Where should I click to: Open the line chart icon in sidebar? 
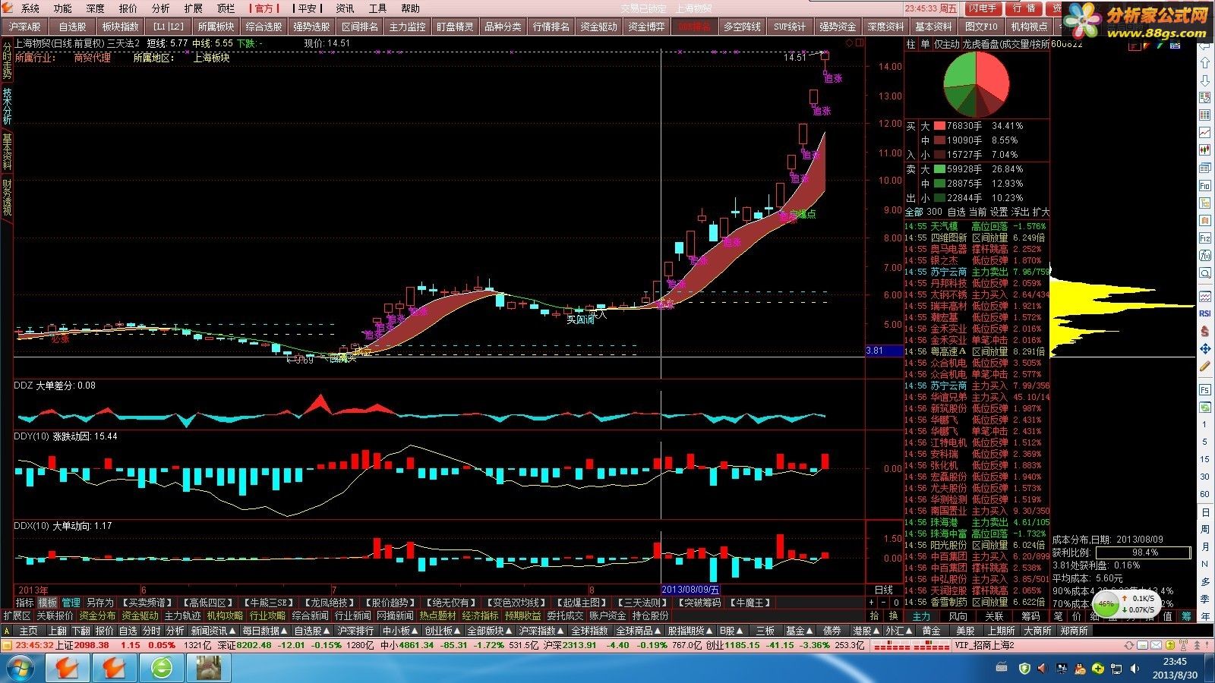(1204, 133)
